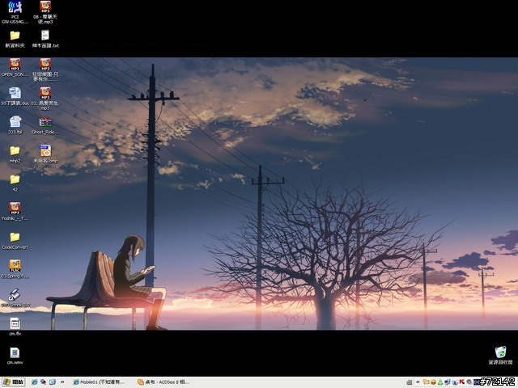Select the 02. mp3 file icon
This screenshot has height=388, width=518.
click(45, 93)
